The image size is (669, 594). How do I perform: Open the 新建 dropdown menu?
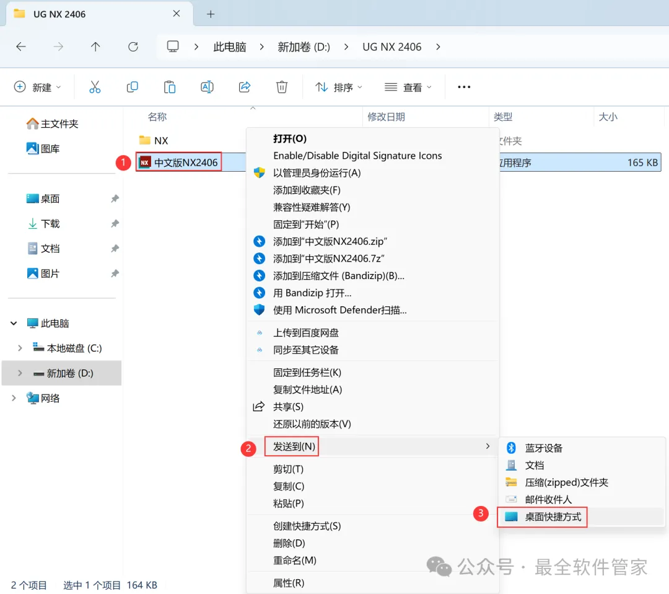[38, 87]
